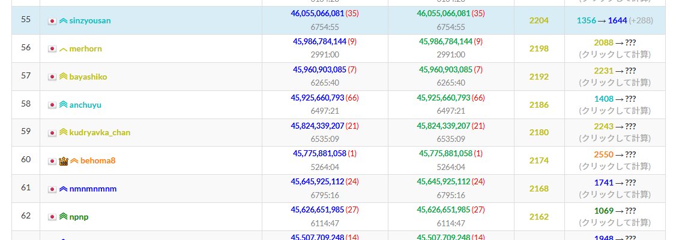The height and width of the screenshot is (240, 682).
Task: Click performance value 2186
Action: point(539,105)
